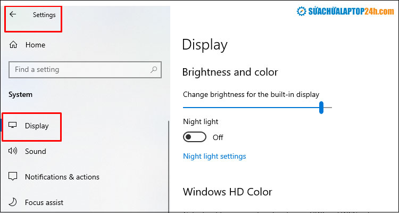Click the gear logo in the watermark

302,11
